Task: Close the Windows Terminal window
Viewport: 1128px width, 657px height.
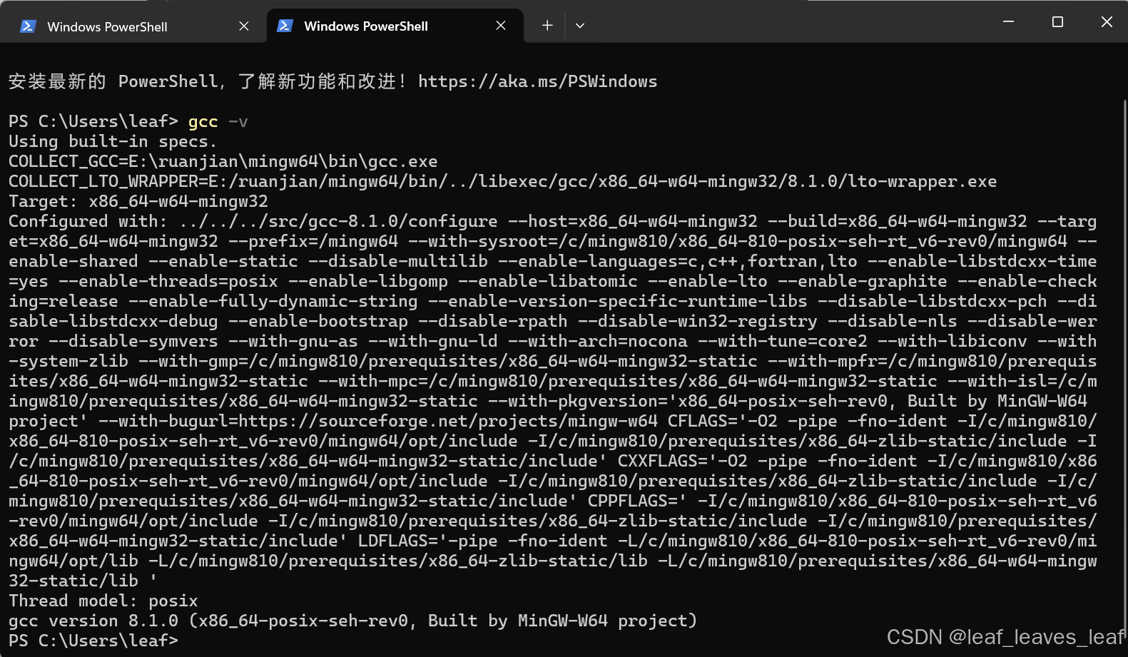Action: click(x=1107, y=21)
